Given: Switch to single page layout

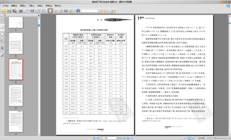Looking at the screenshot, I should pyautogui.click(x=182, y=138).
